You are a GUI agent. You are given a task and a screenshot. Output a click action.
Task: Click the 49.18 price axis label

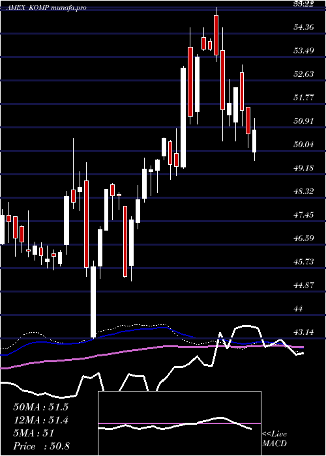point(304,168)
